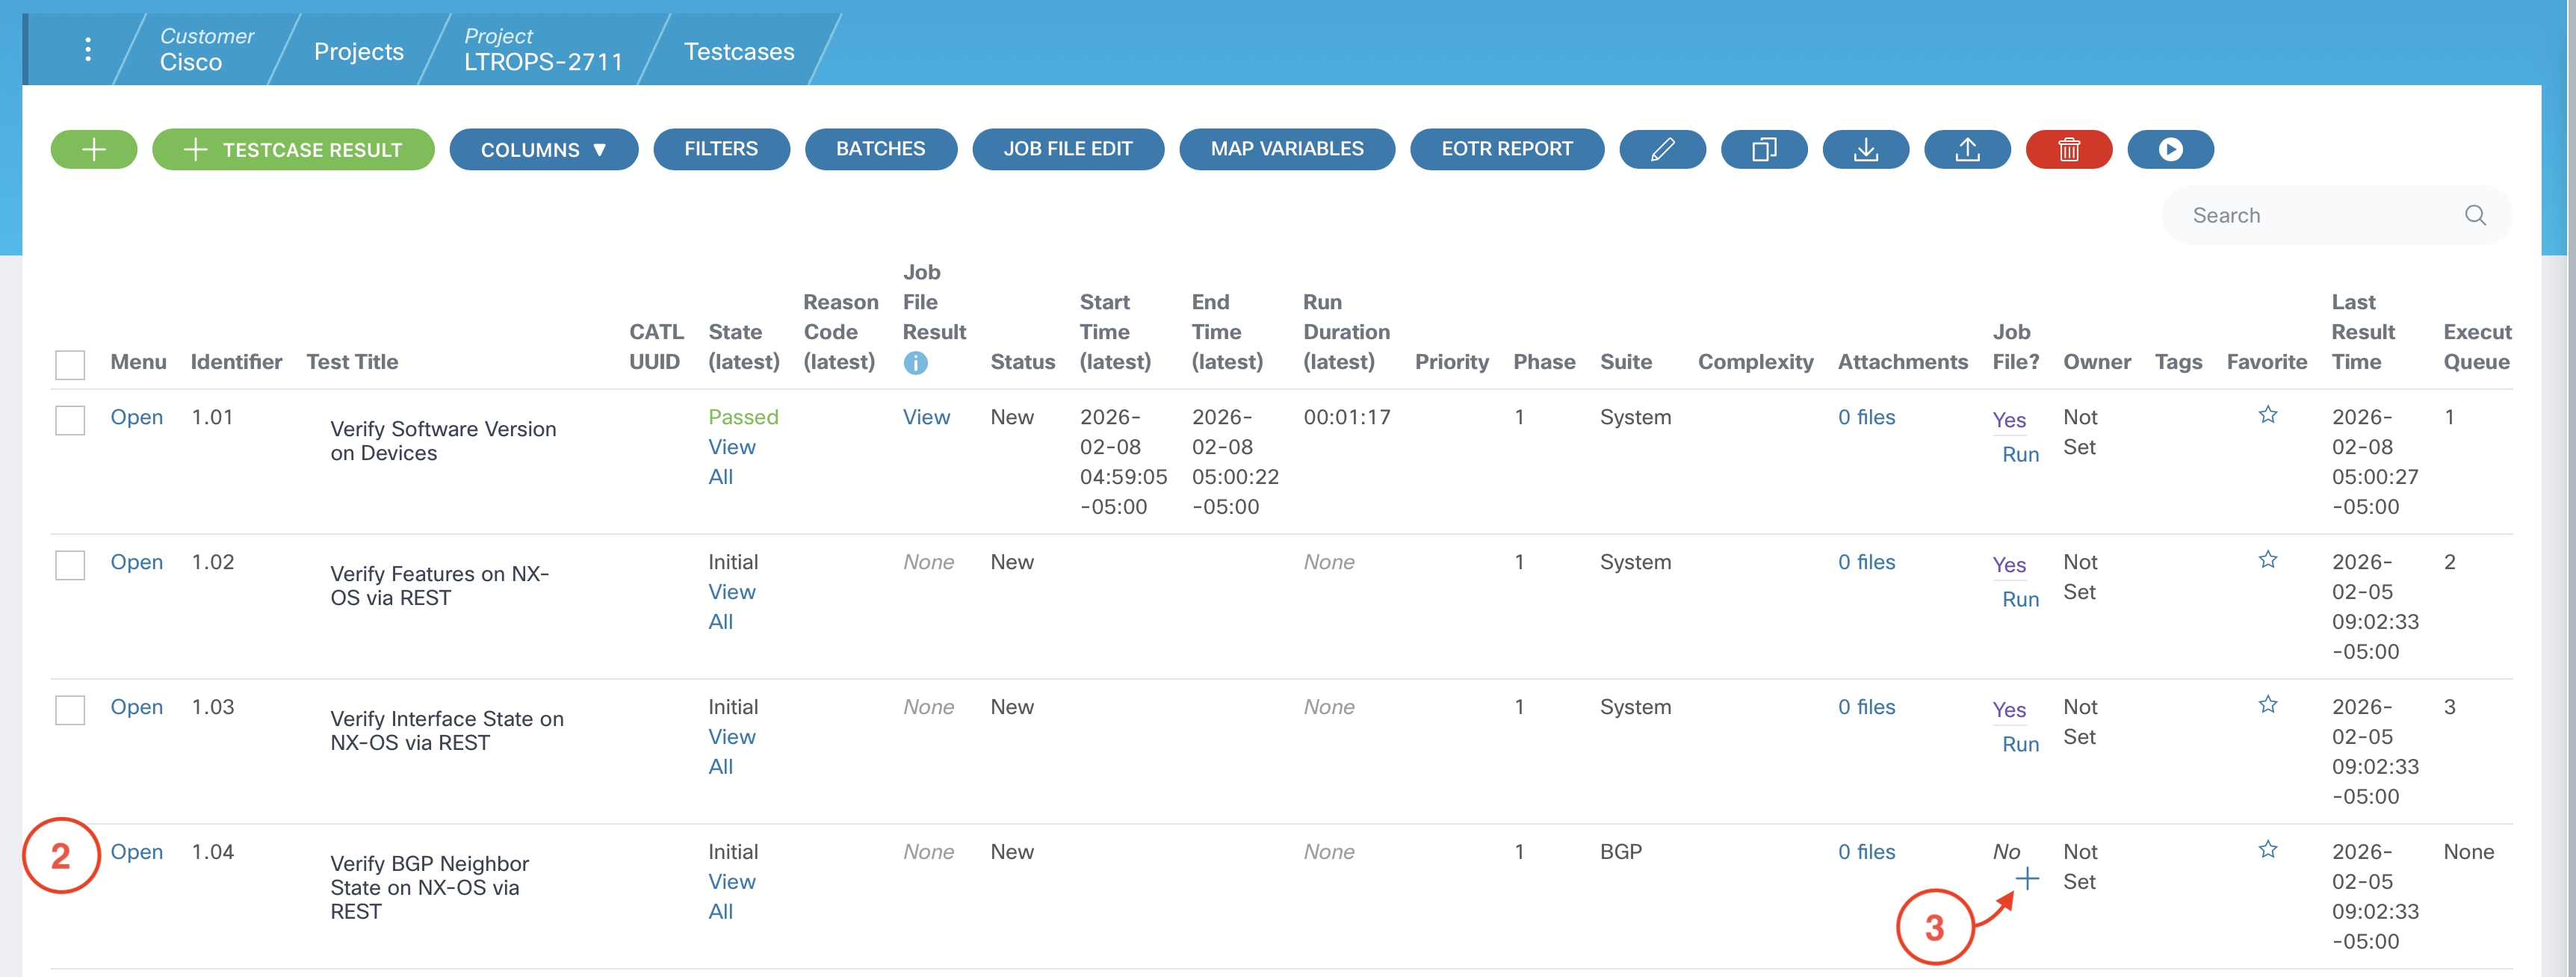This screenshot has width=2576, height=977.
Task: Open the three-dot breadcrumb menu
Action: [88, 49]
